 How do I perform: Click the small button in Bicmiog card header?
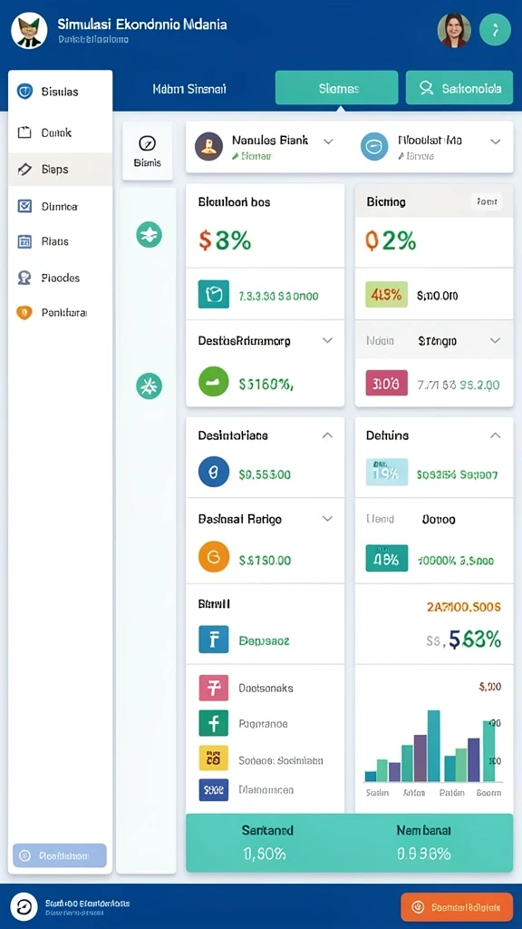[x=487, y=202]
